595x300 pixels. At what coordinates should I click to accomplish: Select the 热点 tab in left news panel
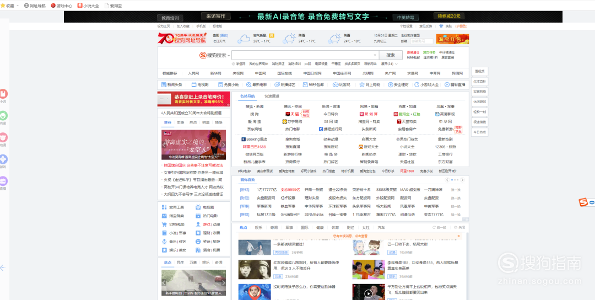pos(193,122)
